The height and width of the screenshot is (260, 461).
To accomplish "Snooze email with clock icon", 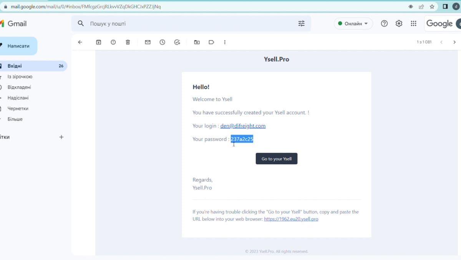I will (163, 42).
